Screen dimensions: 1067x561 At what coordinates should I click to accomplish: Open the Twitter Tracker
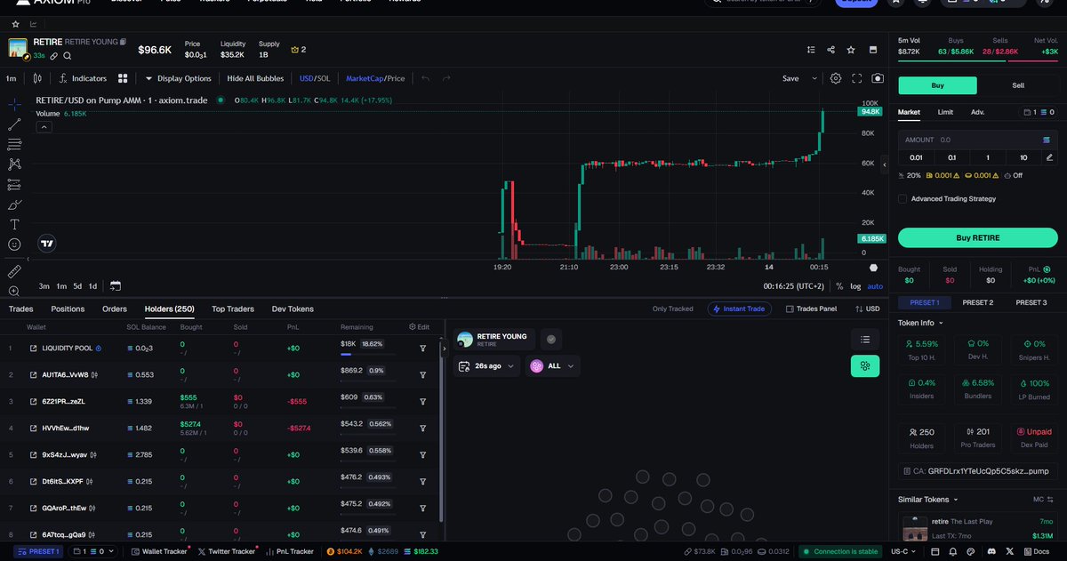tap(227, 552)
